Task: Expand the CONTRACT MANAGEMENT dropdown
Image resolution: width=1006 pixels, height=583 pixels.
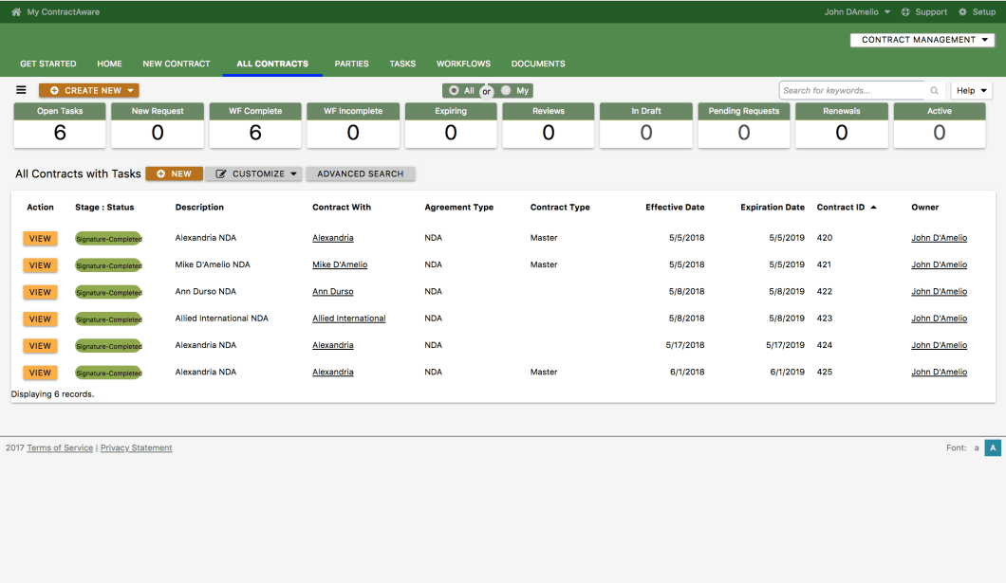Action: coord(922,40)
